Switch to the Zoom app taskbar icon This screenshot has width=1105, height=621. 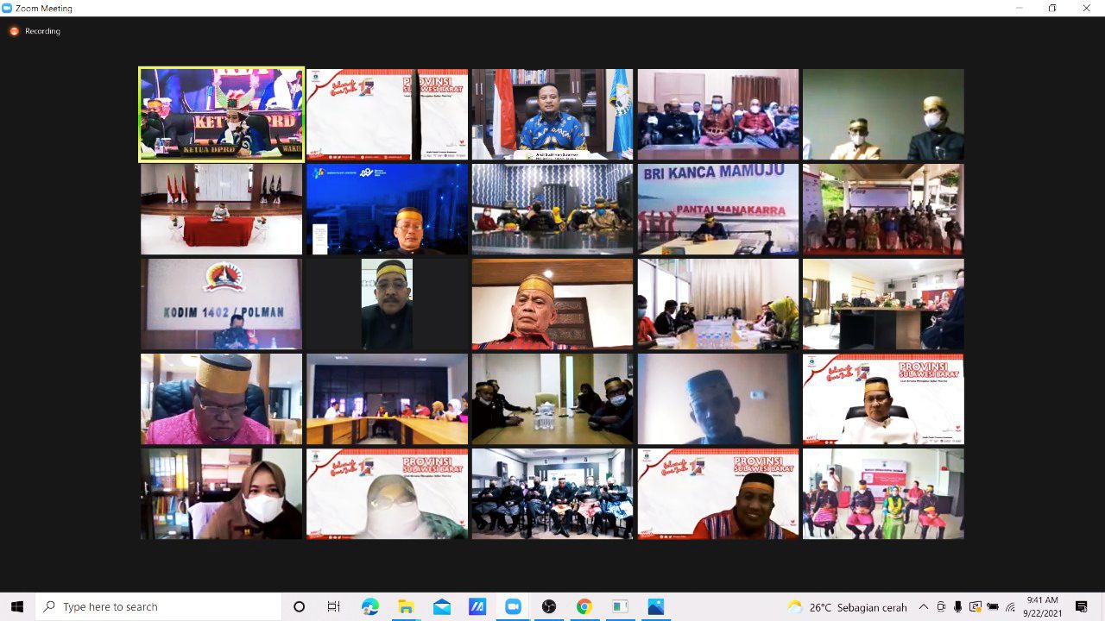click(513, 606)
